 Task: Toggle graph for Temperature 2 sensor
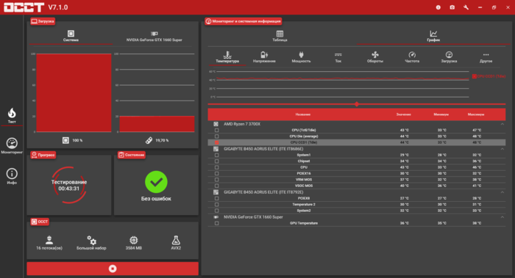[x=216, y=205]
